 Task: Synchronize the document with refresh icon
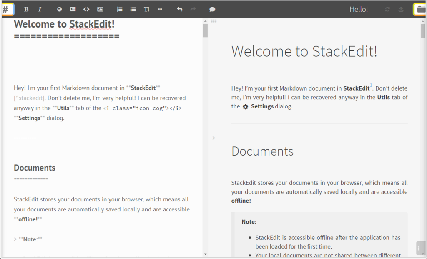point(387,9)
